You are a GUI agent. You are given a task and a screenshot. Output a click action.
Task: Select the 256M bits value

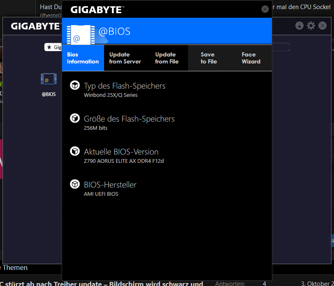pyautogui.click(x=95, y=128)
